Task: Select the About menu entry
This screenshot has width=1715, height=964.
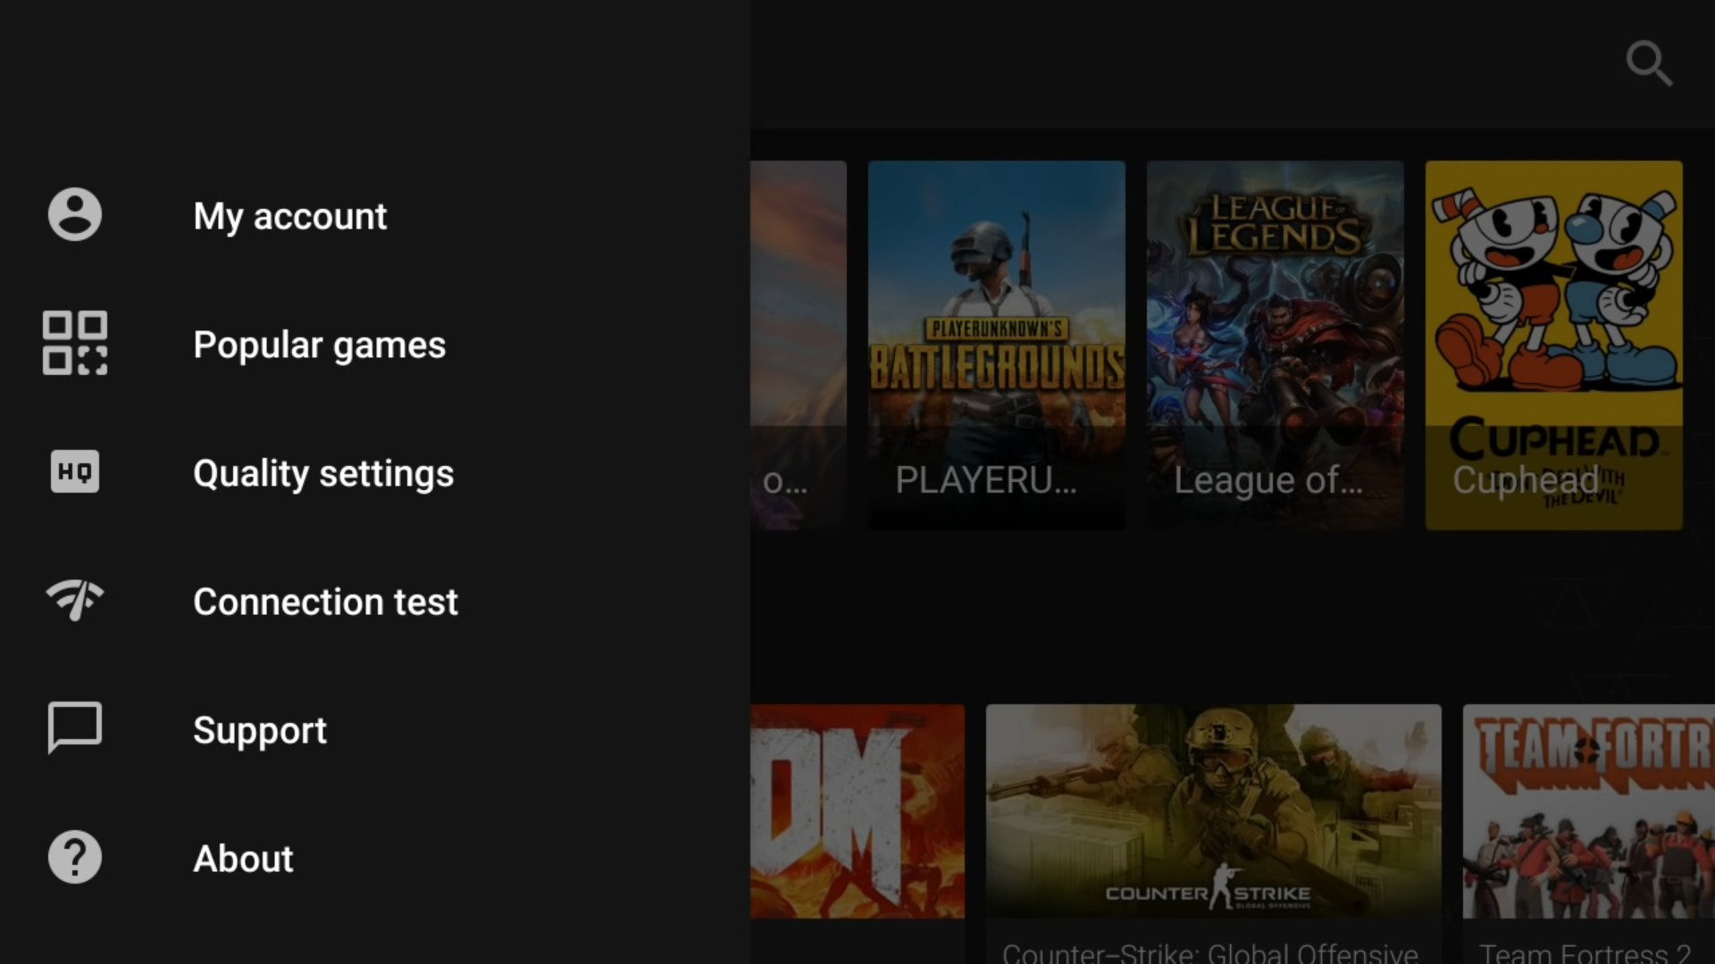Action: coord(375,858)
